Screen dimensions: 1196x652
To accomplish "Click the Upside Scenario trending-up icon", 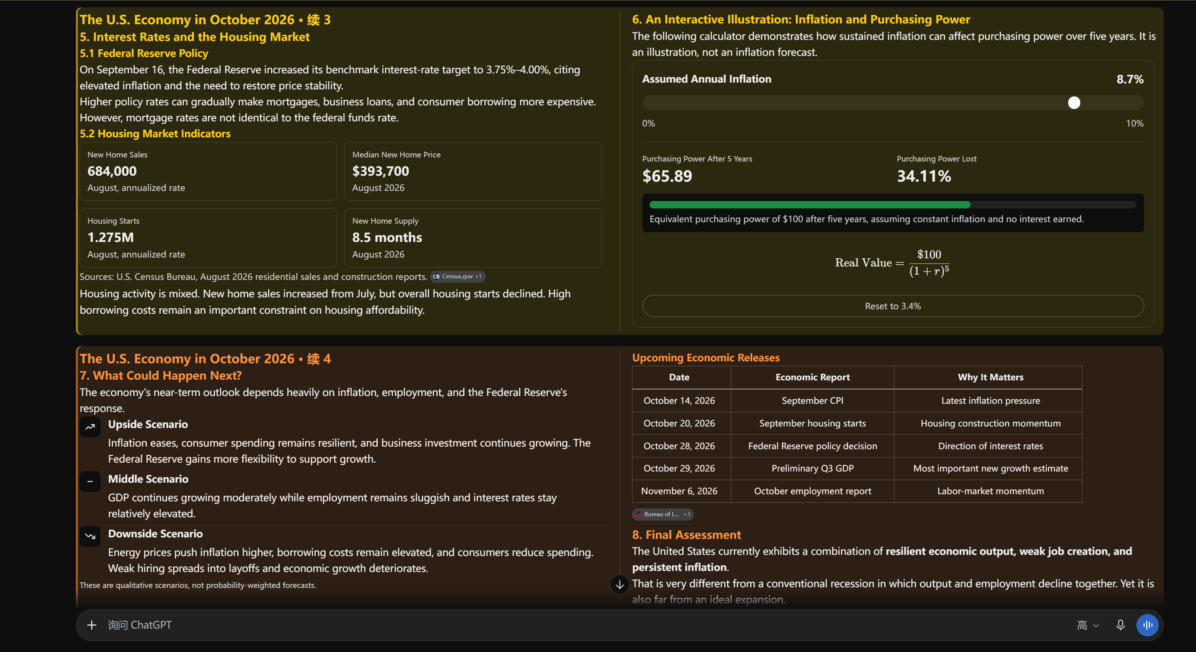I will 90,427.
